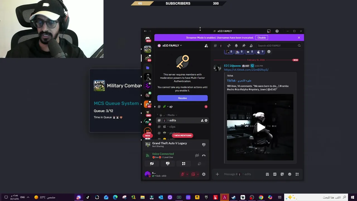Open Discord direct messages home icon

click(148, 39)
